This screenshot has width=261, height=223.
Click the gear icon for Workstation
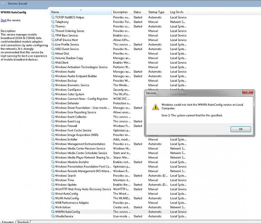53,207
